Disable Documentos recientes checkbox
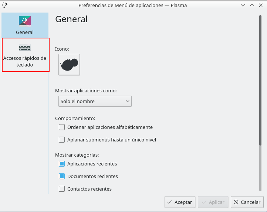 click(62, 176)
